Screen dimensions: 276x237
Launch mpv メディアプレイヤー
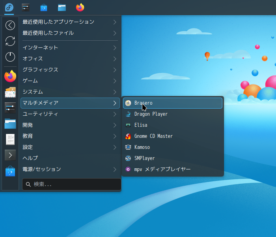(173, 169)
